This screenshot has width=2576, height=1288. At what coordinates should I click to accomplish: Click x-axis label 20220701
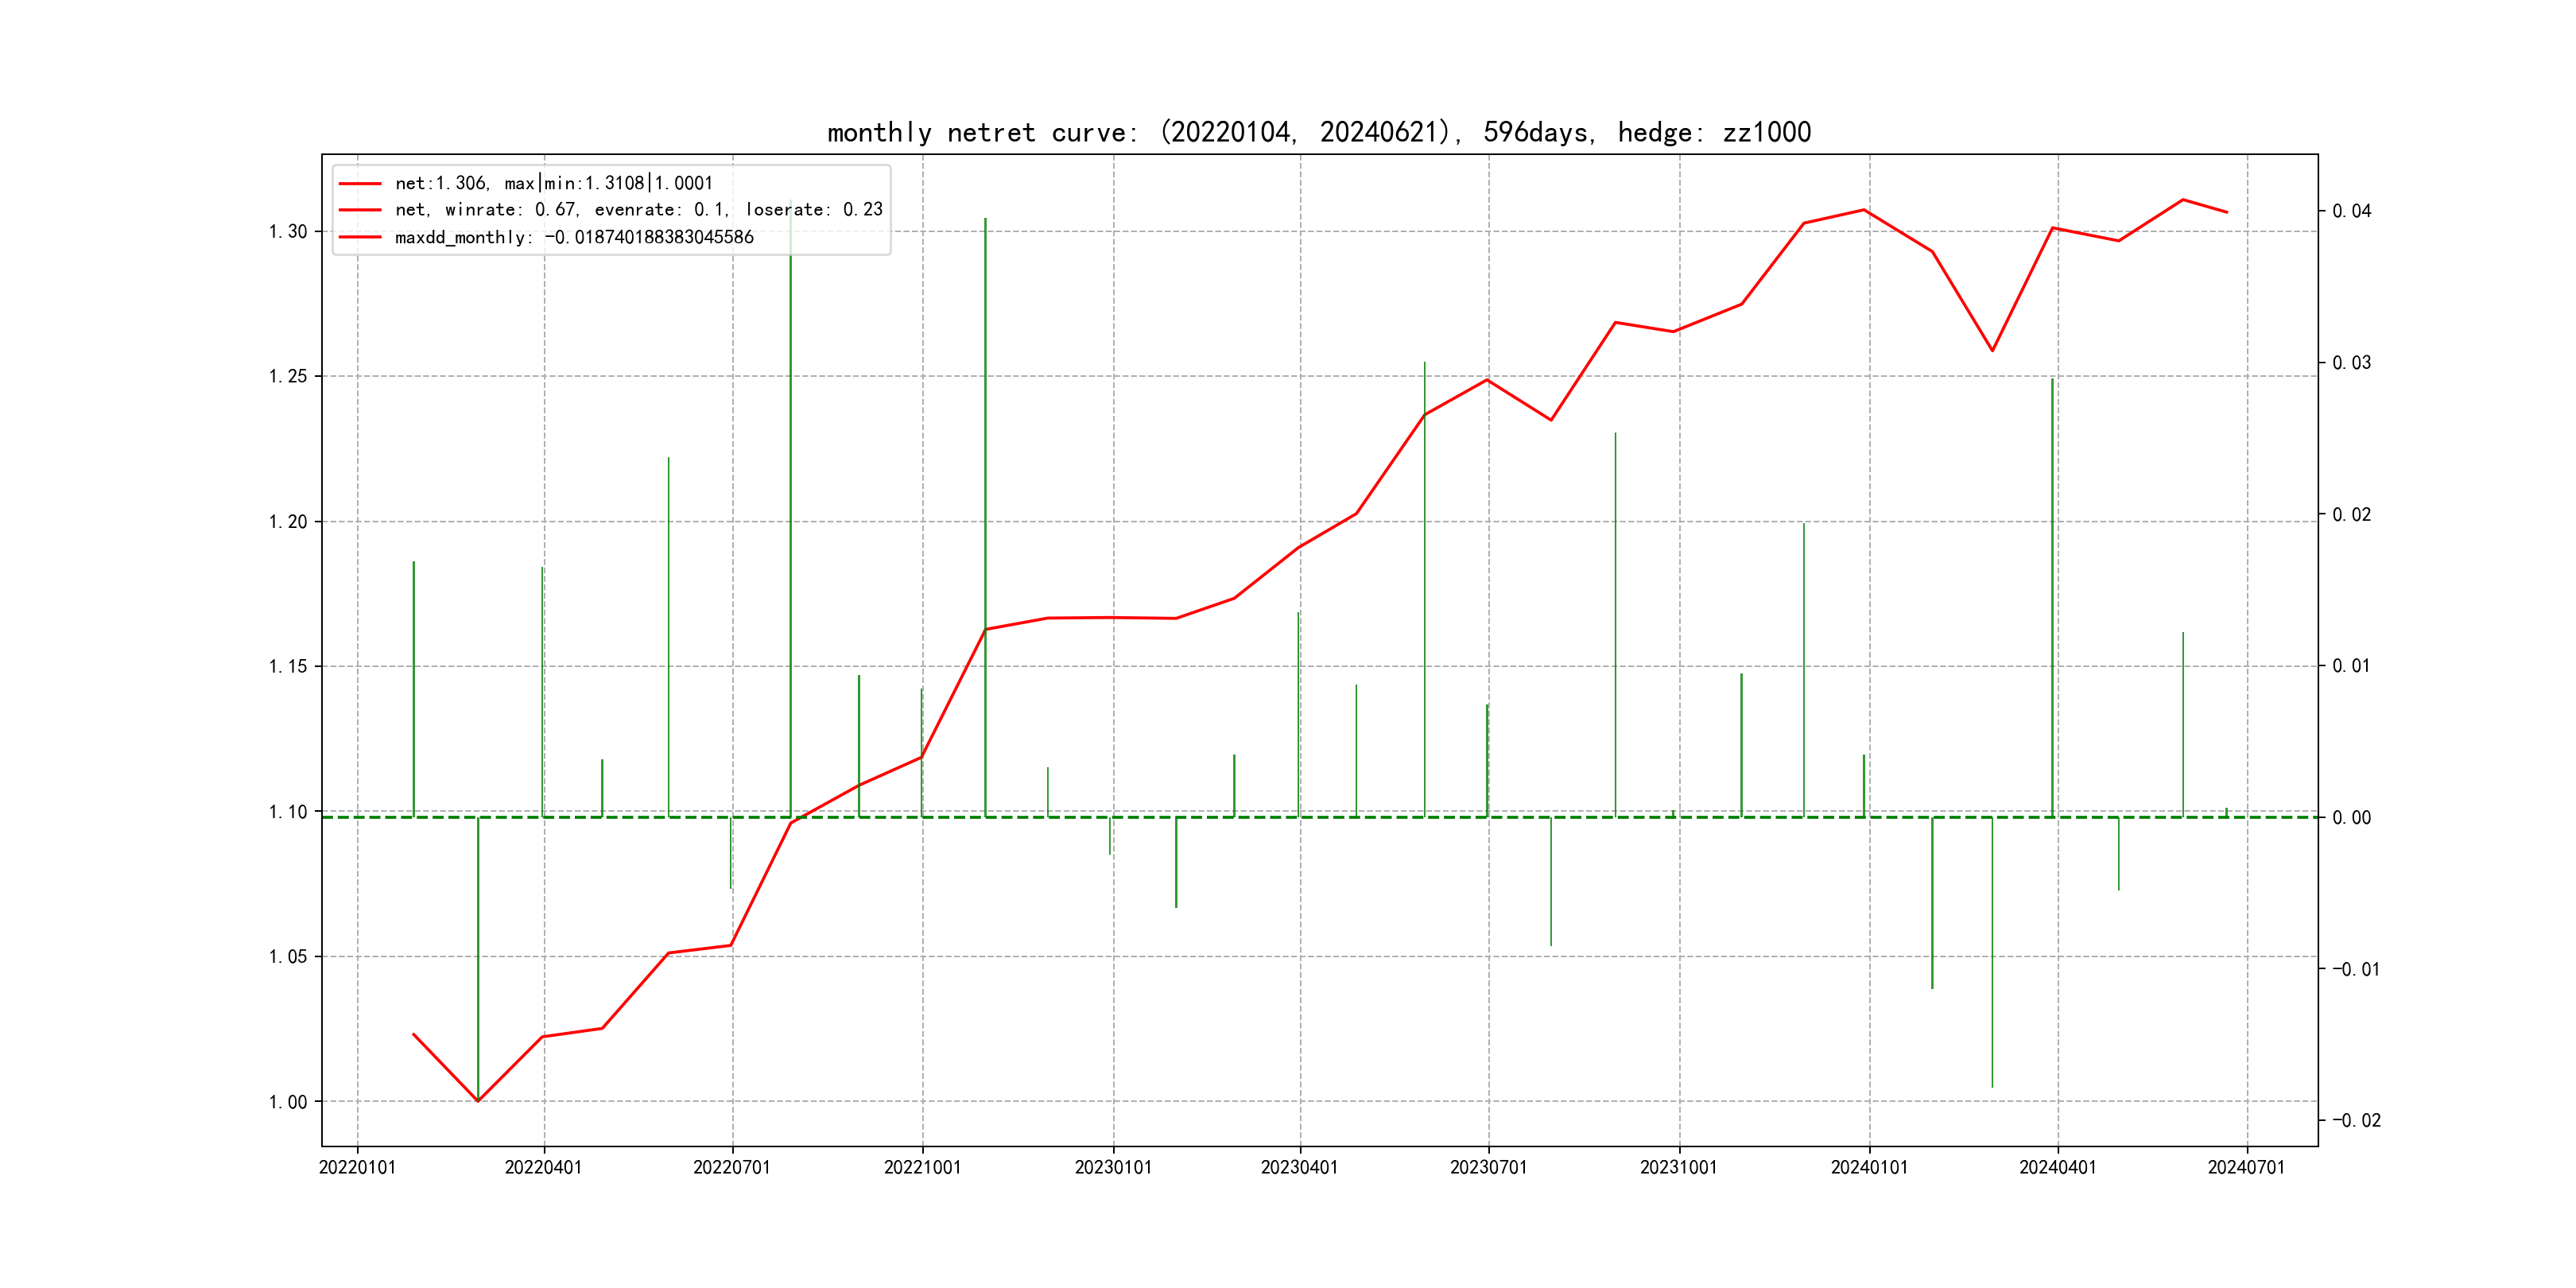click(731, 1167)
